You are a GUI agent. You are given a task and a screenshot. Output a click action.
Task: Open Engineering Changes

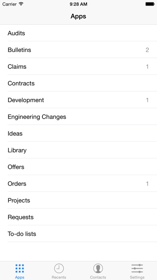[x=78, y=117]
